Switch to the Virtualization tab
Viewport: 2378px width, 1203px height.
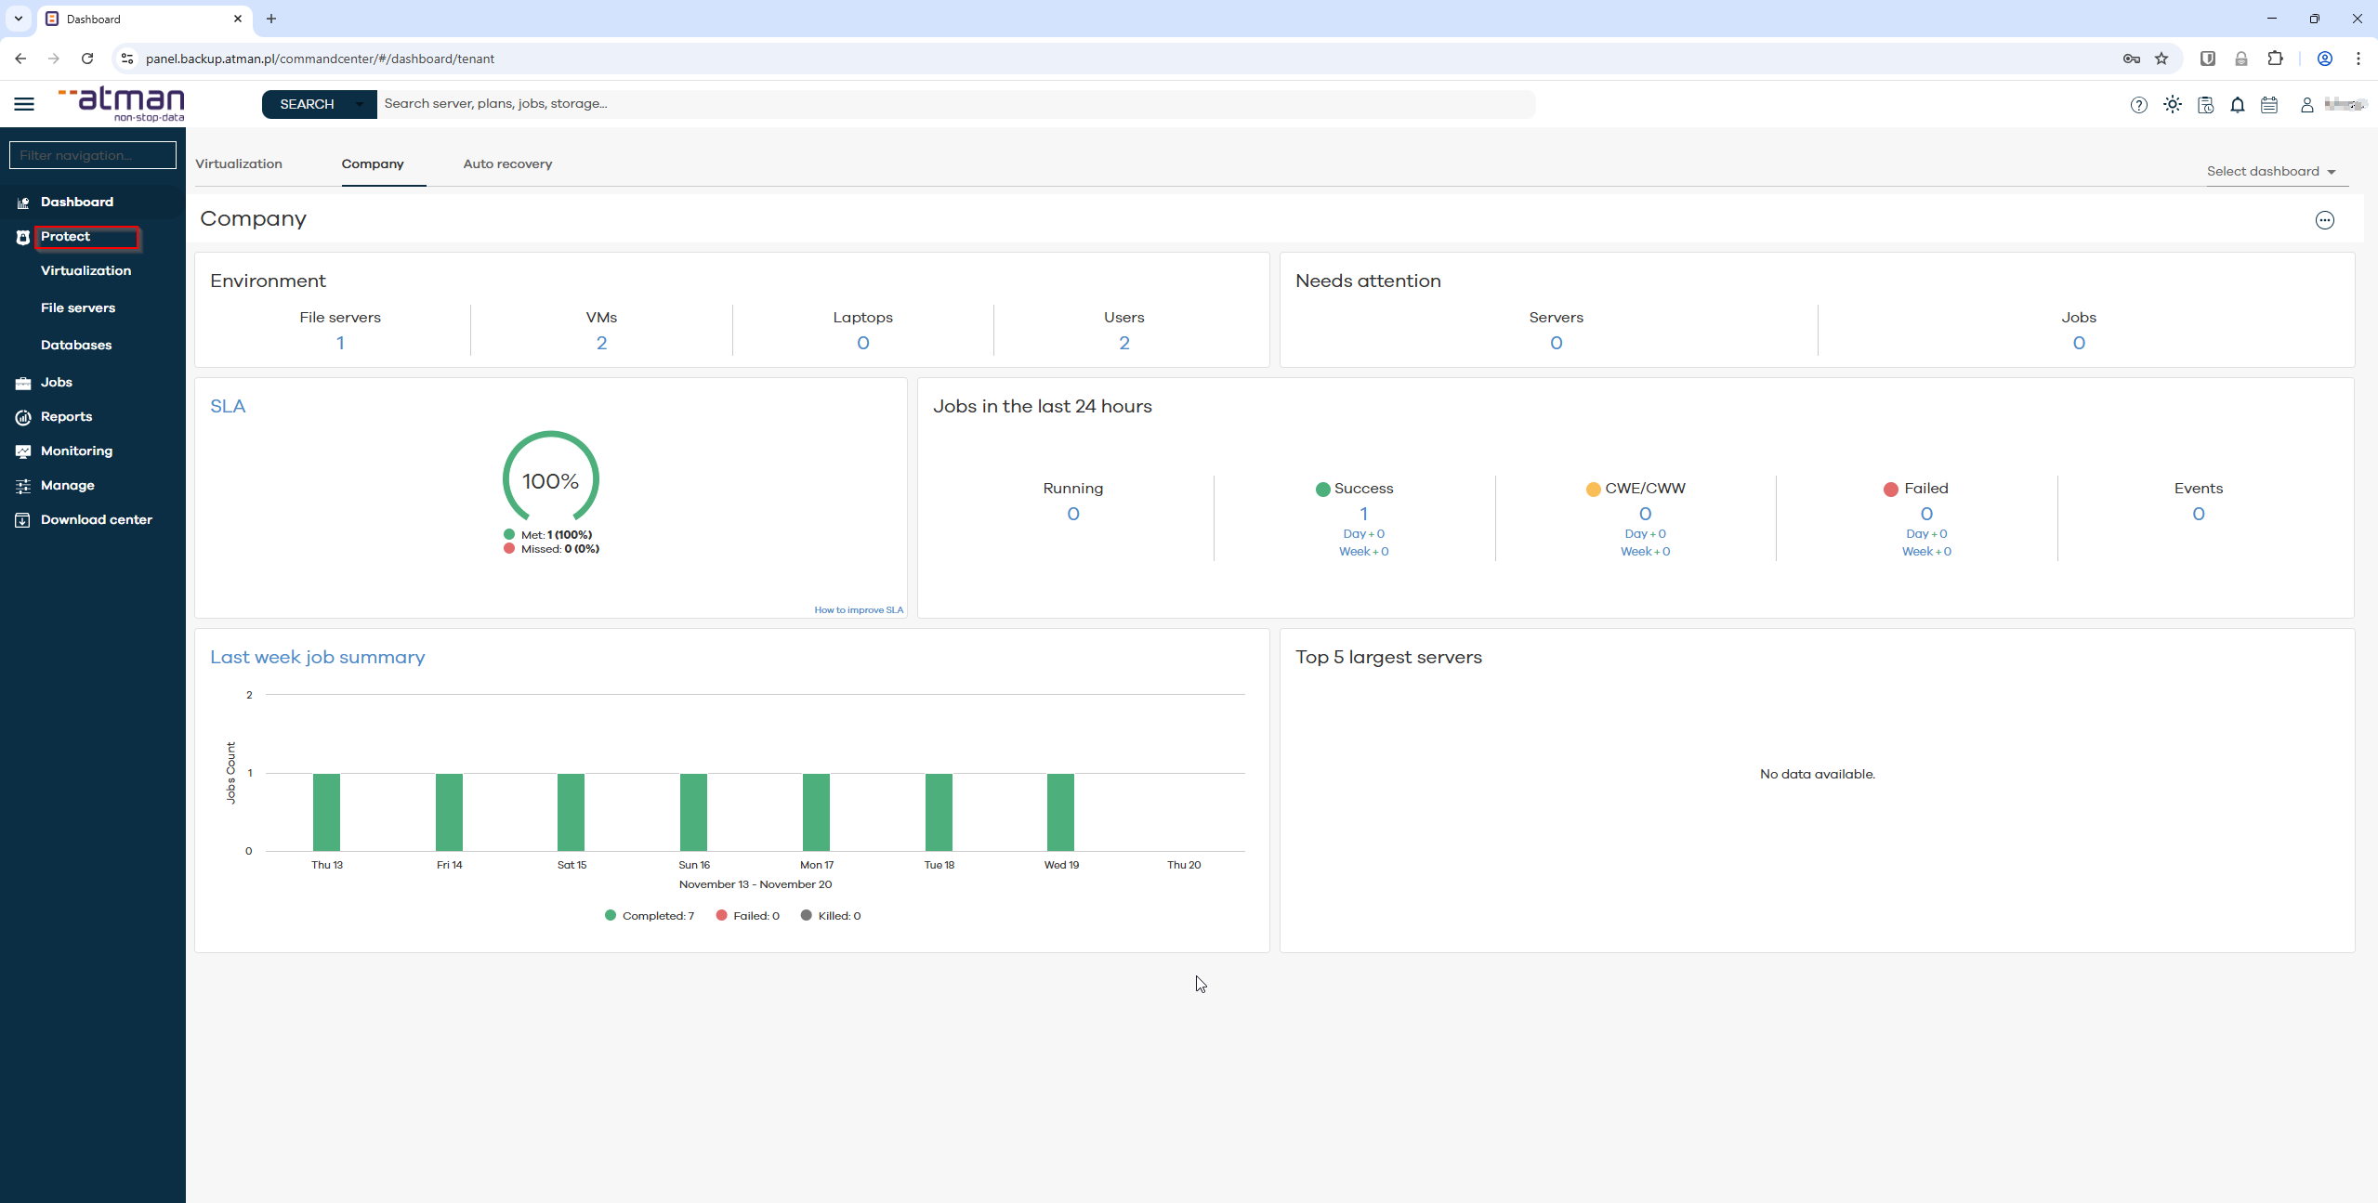tap(239, 164)
